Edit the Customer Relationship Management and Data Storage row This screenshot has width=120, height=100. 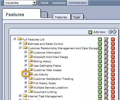pyautogui.click(x=106, y=48)
